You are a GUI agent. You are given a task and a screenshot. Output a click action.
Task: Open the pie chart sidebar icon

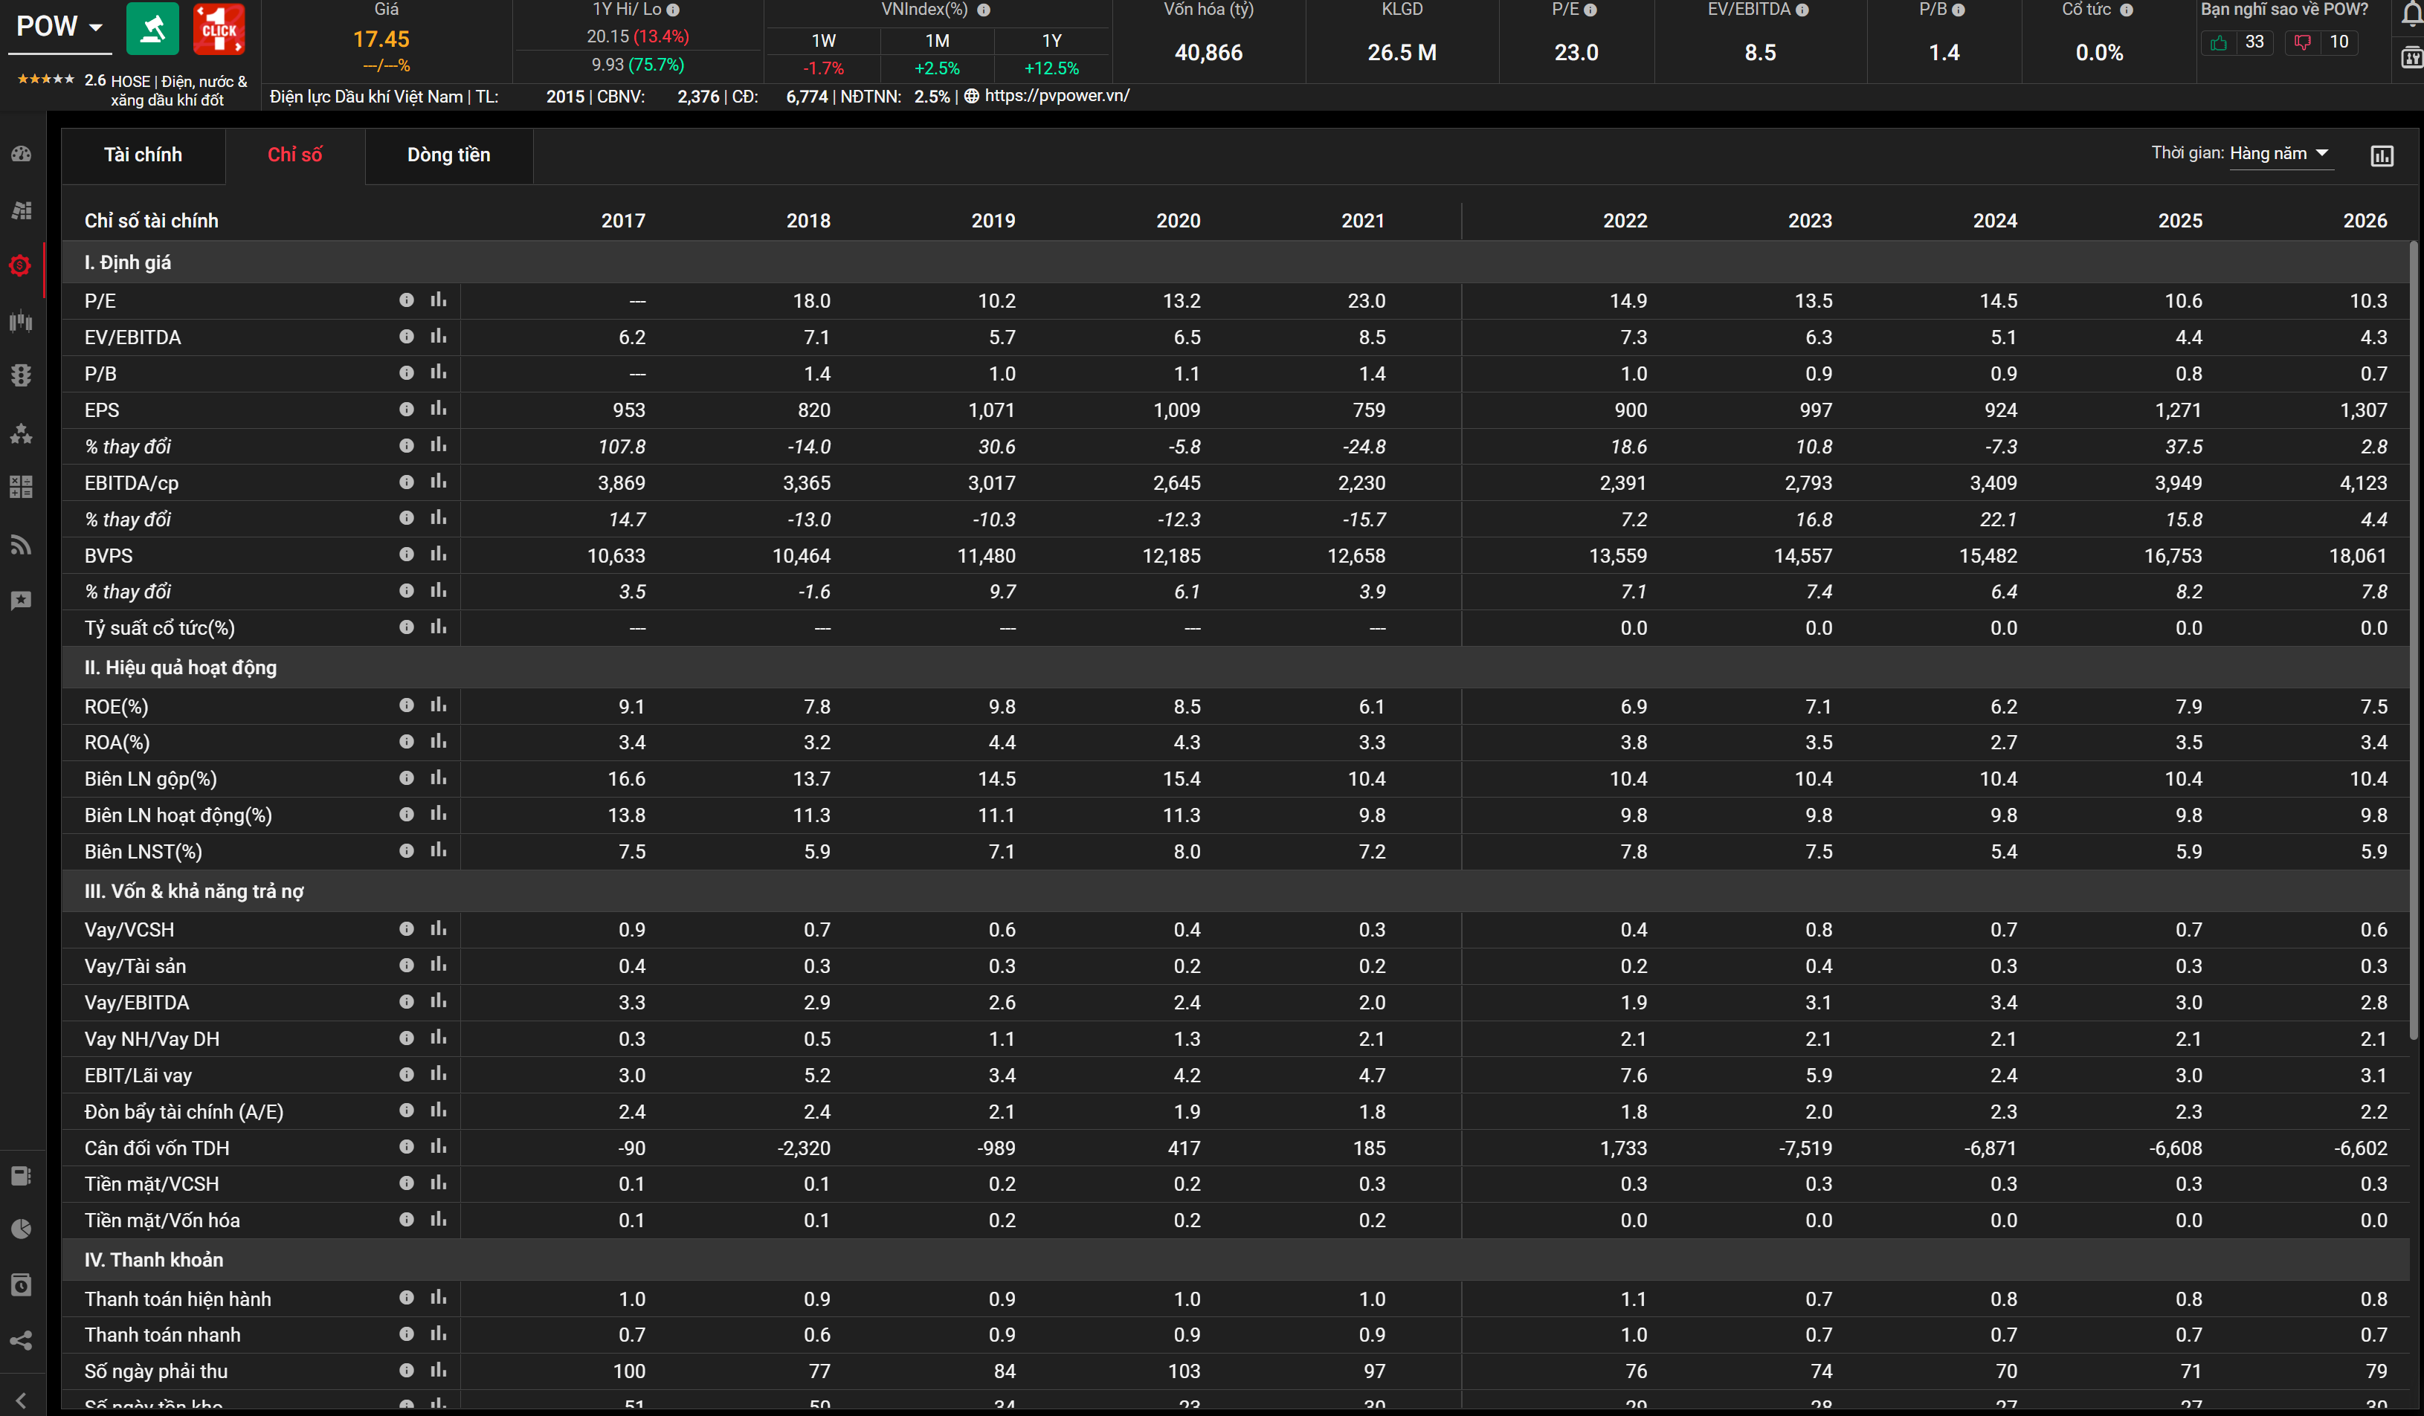tap(21, 1229)
